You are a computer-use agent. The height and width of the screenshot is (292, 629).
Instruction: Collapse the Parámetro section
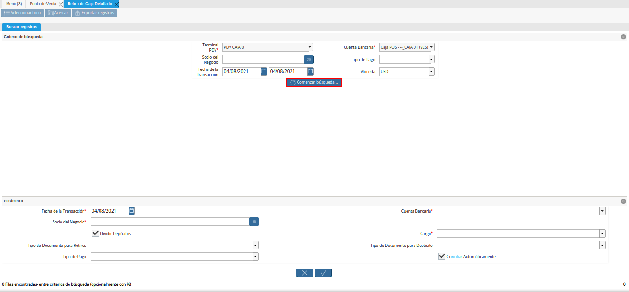point(623,201)
